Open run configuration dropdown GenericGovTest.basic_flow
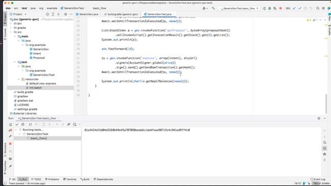Image resolution: width=331 pixels, height=186 pixels. [x=239, y=8]
